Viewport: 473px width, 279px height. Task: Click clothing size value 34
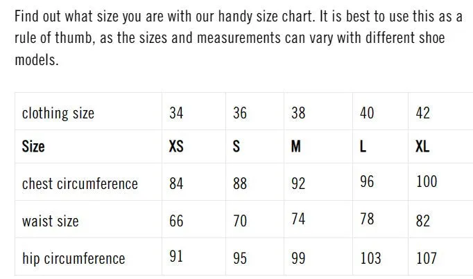coord(176,113)
